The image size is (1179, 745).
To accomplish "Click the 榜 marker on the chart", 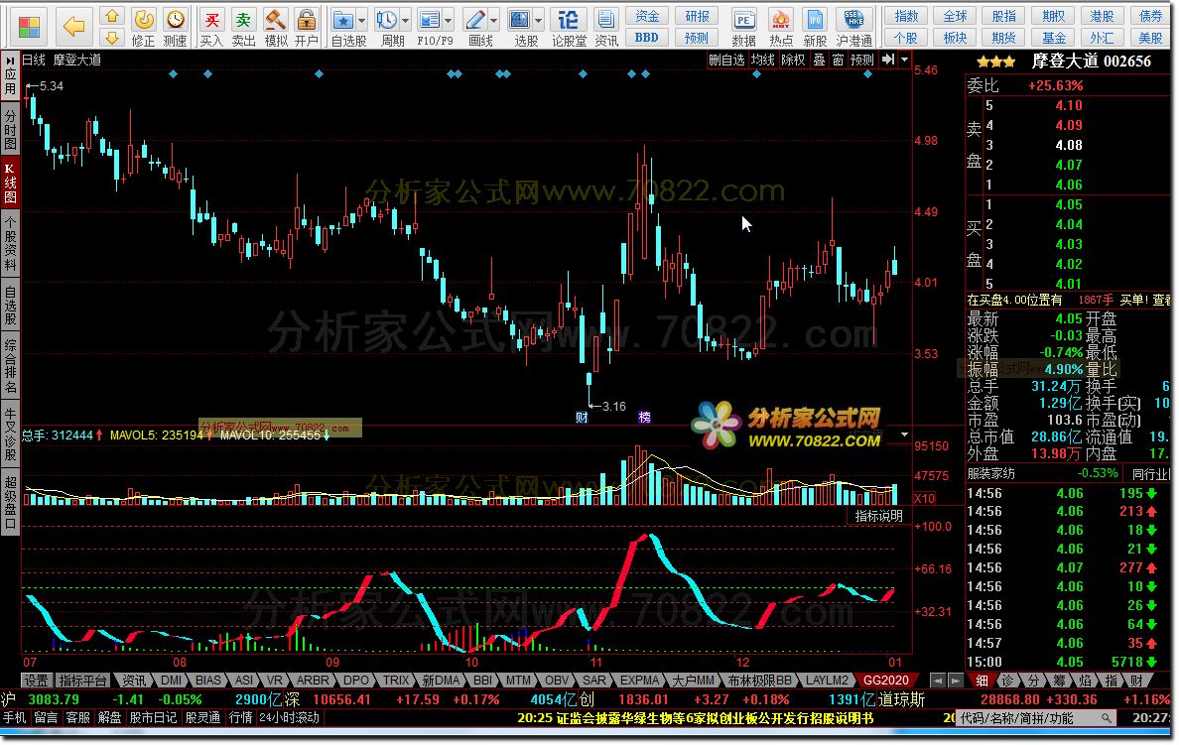I will coord(644,418).
